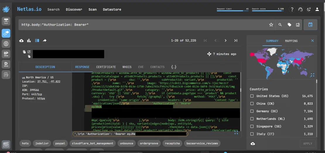Switch the results list layout icon
This screenshot has height=153, width=325.
click(x=37, y=41)
